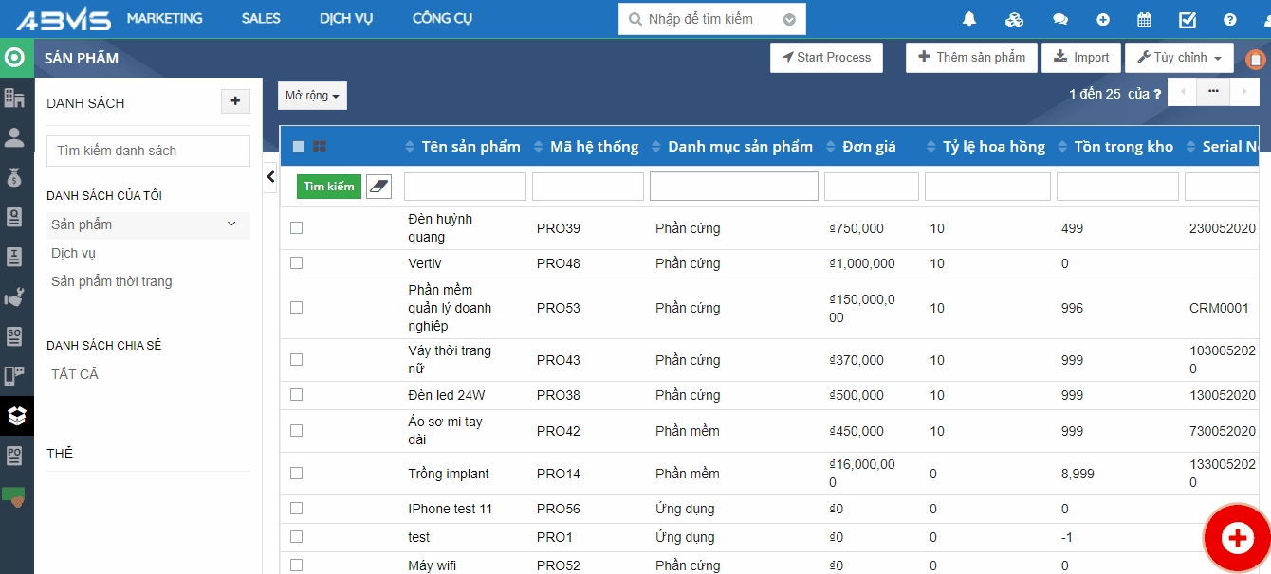1271x574 pixels.
Task: Open the Tùy chỉnh dropdown
Action: click(1179, 58)
